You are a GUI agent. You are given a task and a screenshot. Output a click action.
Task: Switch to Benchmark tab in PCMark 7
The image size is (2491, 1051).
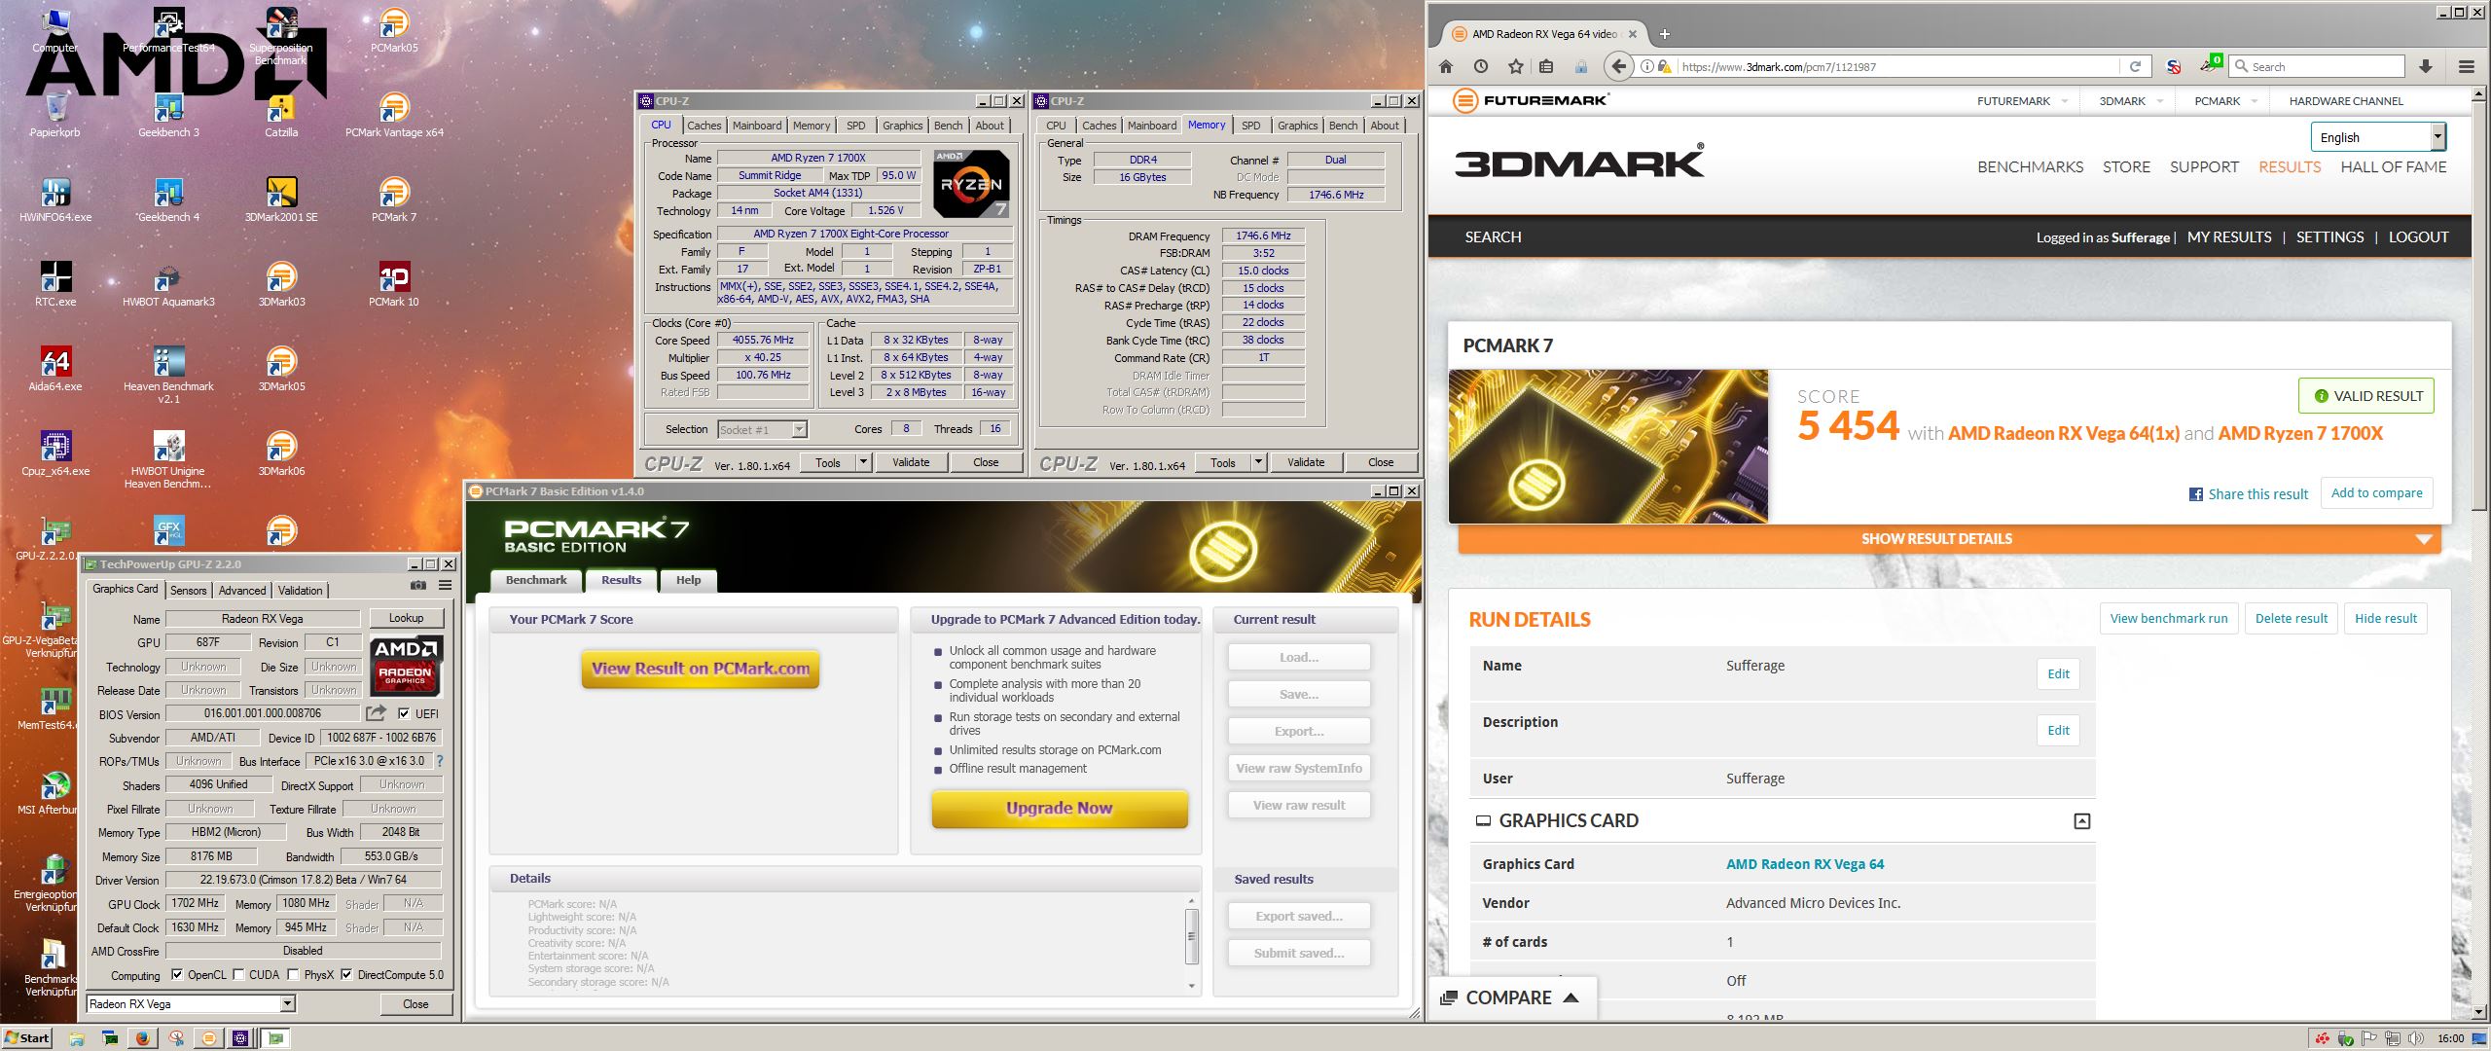pyautogui.click(x=536, y=580)
